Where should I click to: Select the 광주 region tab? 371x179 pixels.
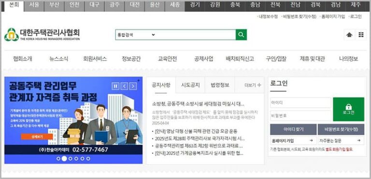click(x=114, y=6)
